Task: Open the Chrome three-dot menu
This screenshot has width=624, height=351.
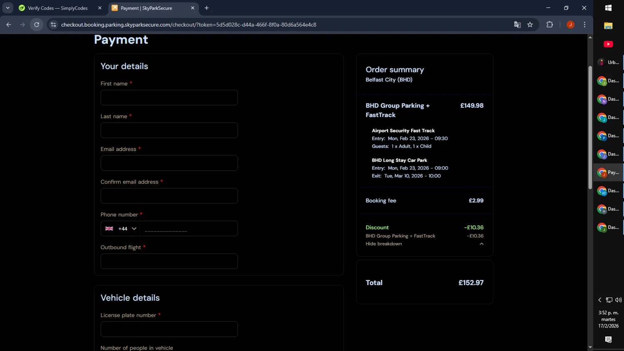Action: pos(584,25)
